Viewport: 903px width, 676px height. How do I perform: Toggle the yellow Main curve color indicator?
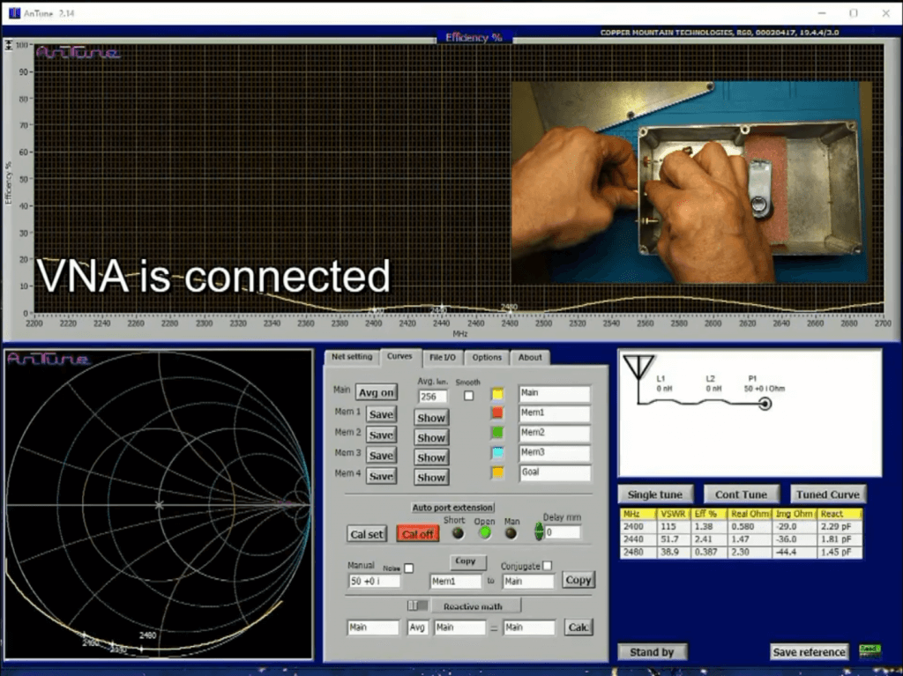(497, 393)
